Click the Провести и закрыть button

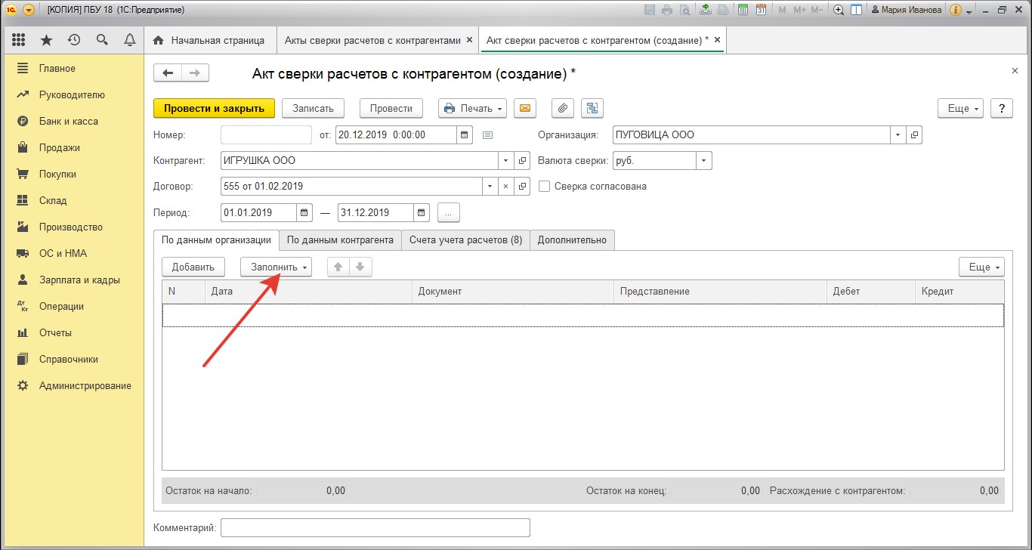click(x=214, y=108)
